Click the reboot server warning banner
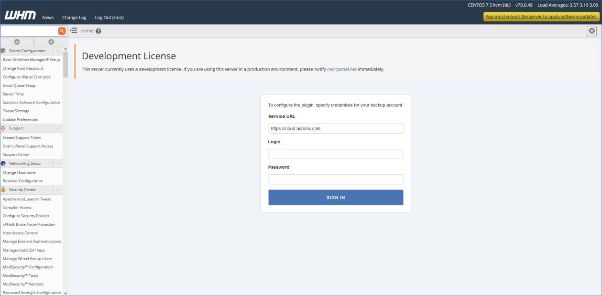The width and height of the screenshot is (602, 296). (541, 16)
